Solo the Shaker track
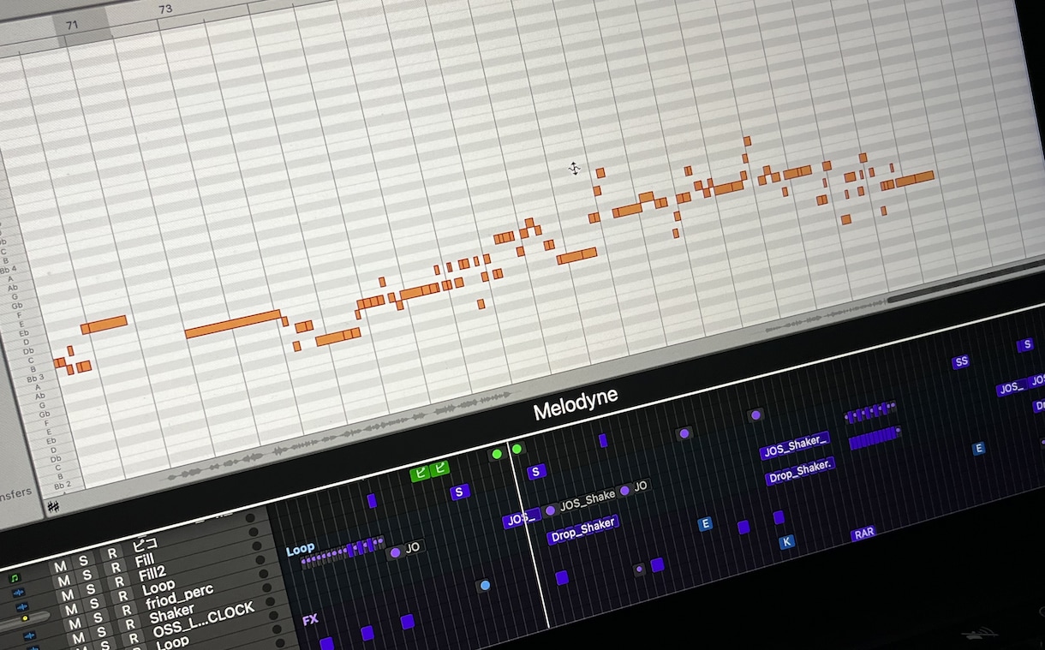 coord(101,631)
